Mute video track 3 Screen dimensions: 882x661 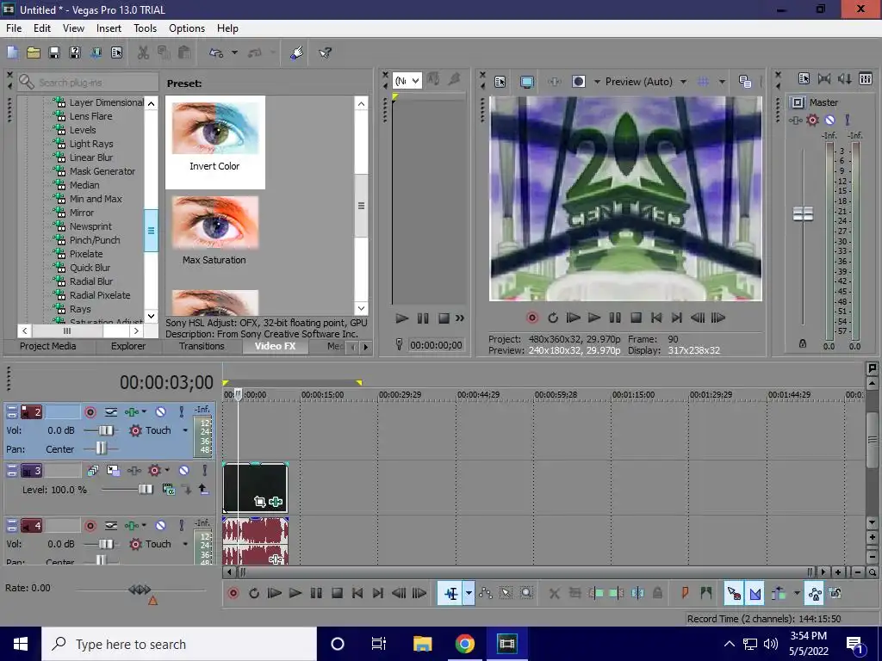tap(184, 470)
